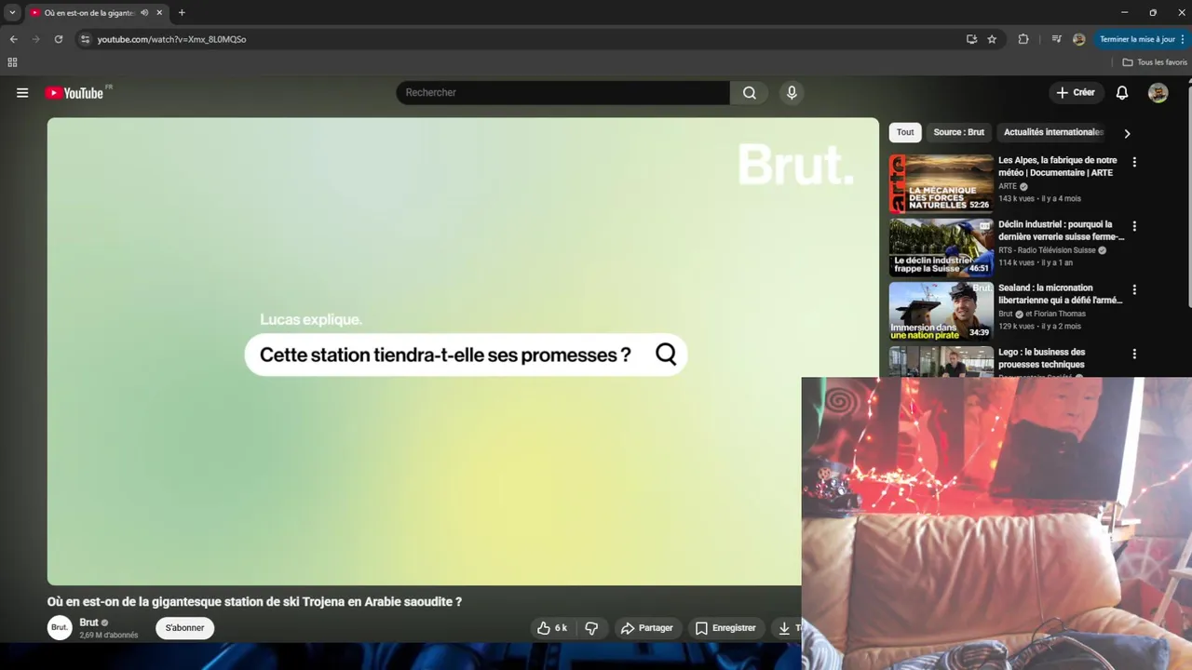Open options for the Lego video
This screenshot has width=1192, height=670.
(1134, 354)
